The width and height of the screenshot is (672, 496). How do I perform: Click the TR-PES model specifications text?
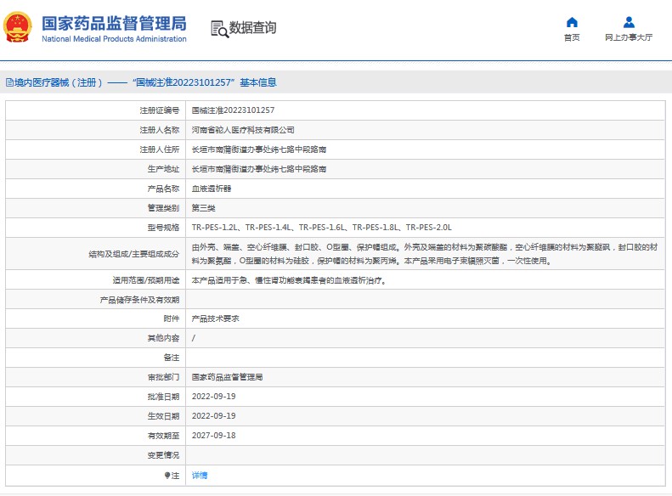click(x=321, y=228)
